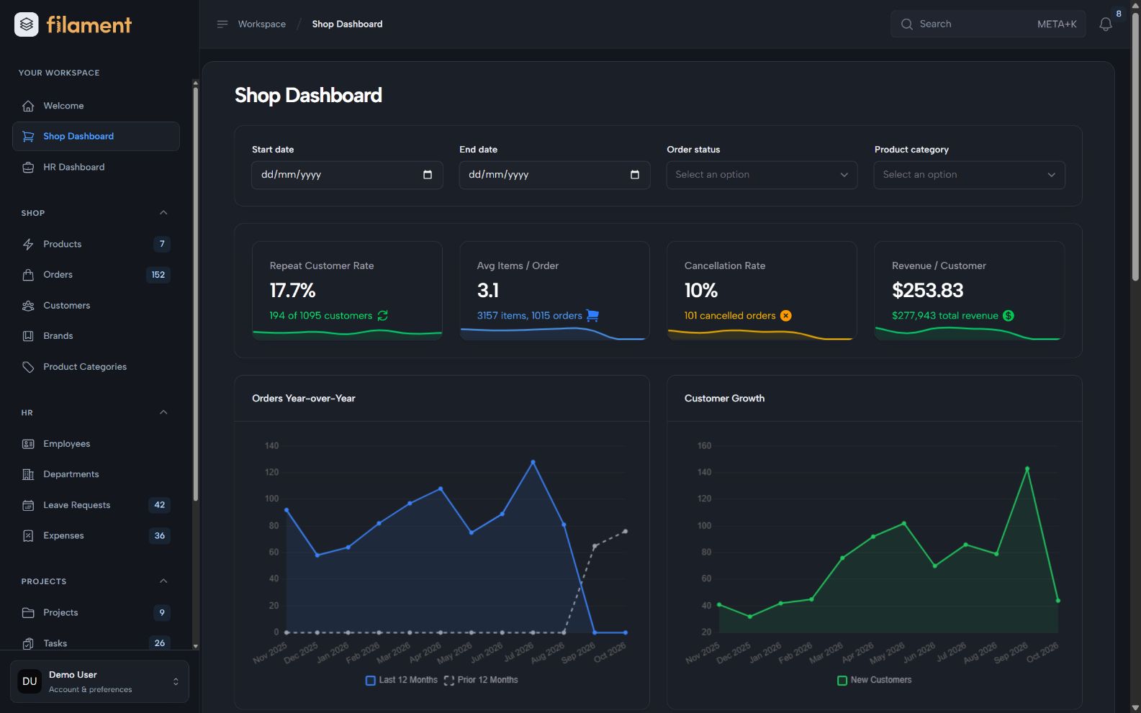Click the Projects folder icon
Viewport: 1141px width, 713px height.
point(28,612)
